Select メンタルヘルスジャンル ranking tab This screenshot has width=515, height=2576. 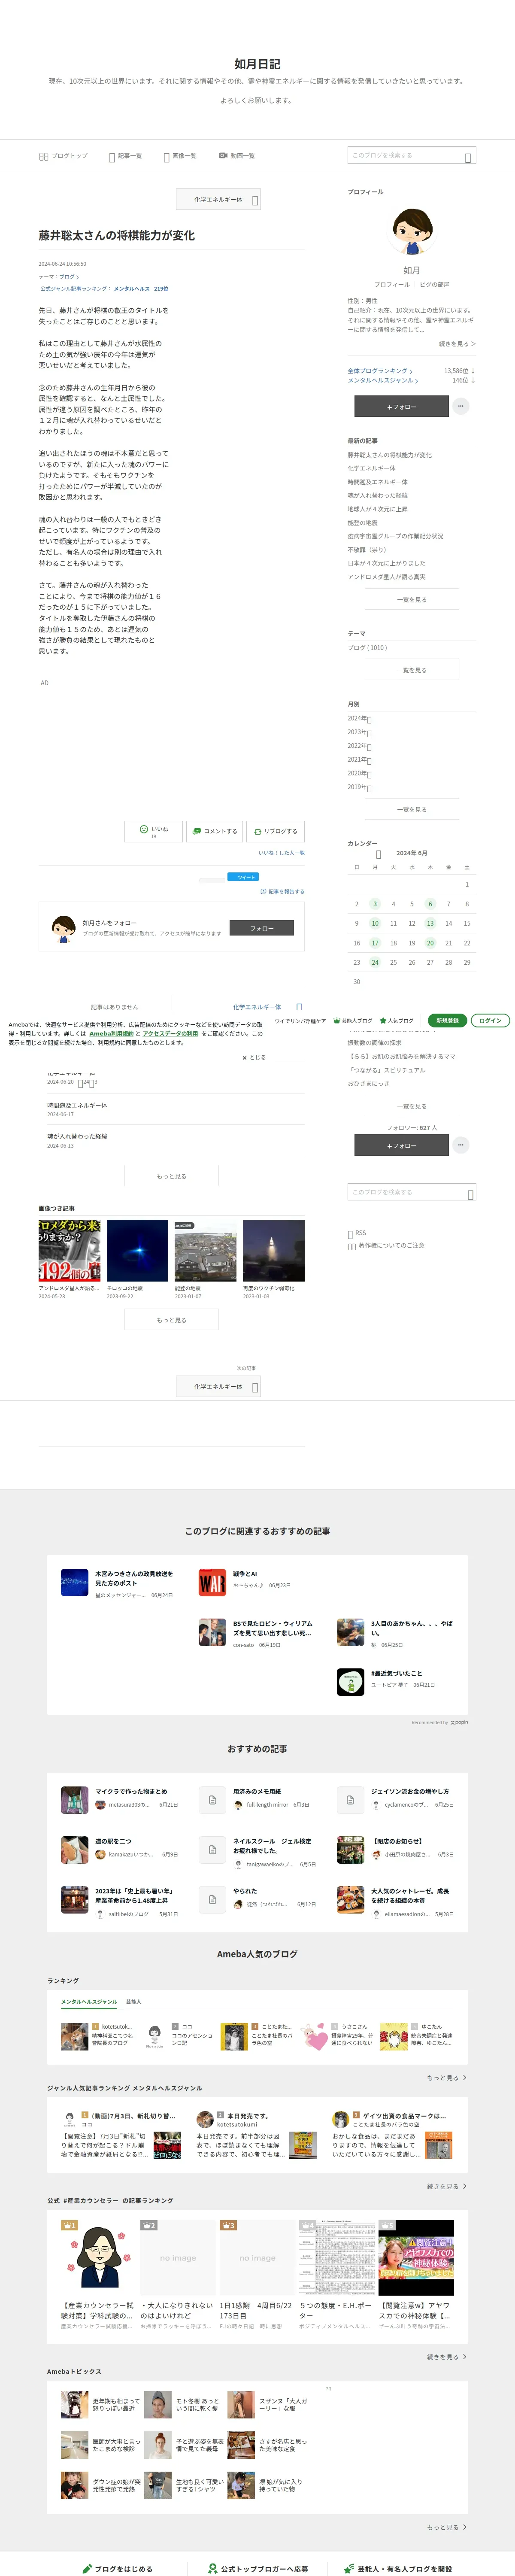[89, 2001]
